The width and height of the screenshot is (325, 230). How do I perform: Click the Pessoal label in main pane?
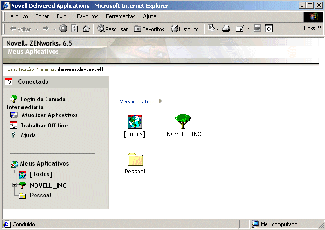[135, 172]
